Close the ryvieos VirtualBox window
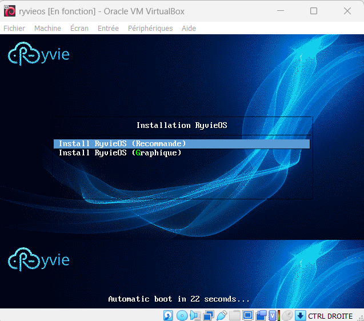The image size is (364, 321). pyautogui.click(x=347, y=11)
